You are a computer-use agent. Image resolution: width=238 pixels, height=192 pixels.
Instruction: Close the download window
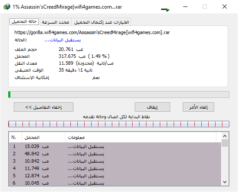[x=225, y=6]
